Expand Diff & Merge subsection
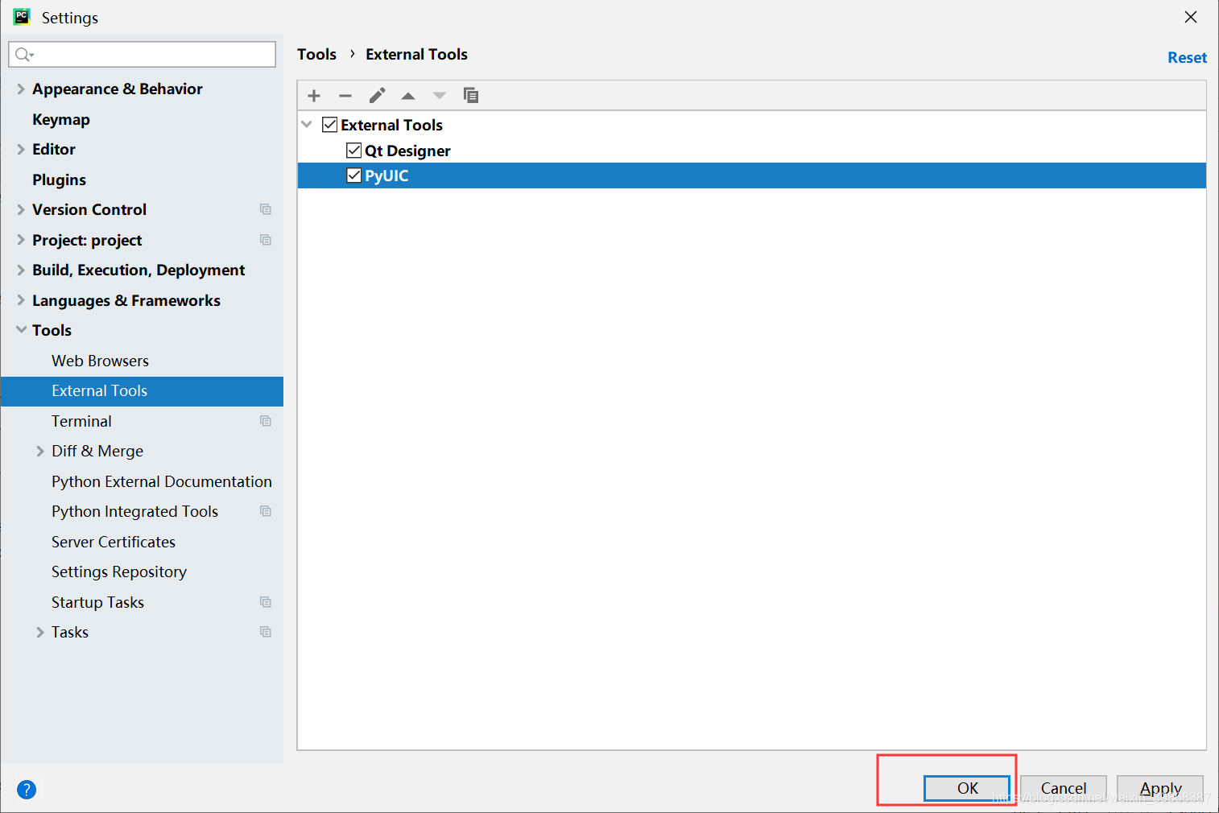 (x=40, y=451)
